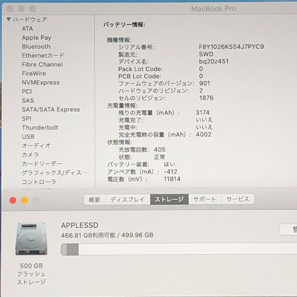Collapse the ハードウェア tree section
The height and width of the screenshot is (297, 297).
[x=8, y=19]
